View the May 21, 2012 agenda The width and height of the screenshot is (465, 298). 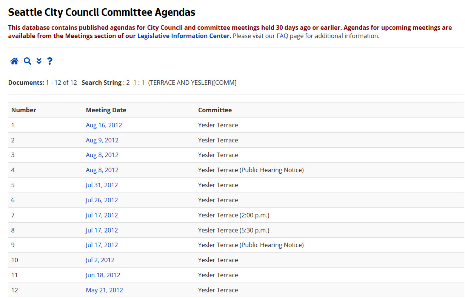tap(104, 290)
